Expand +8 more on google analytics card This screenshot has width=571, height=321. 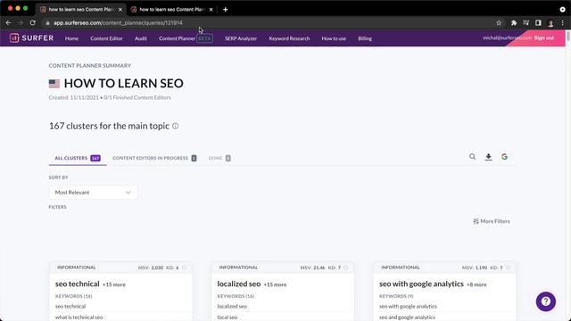tap(476, 284)
